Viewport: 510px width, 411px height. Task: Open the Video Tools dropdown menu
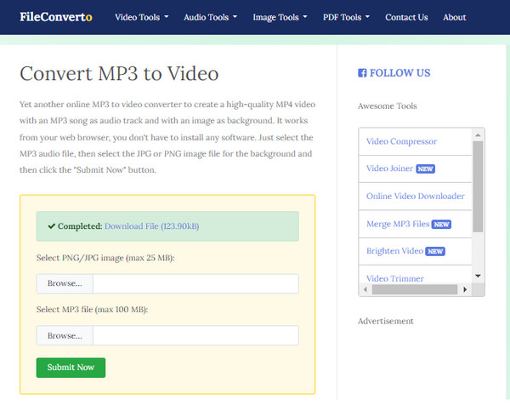[x=141, y=17]
